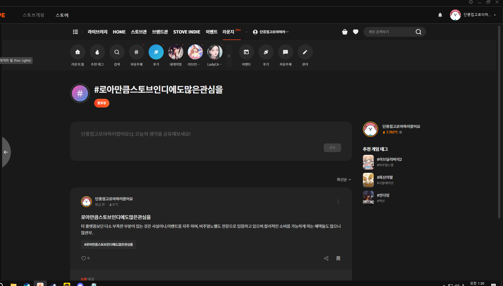This screenshot has width=503, height=286.
Task: Like the post with heart icon
Action: coord(84,258)
